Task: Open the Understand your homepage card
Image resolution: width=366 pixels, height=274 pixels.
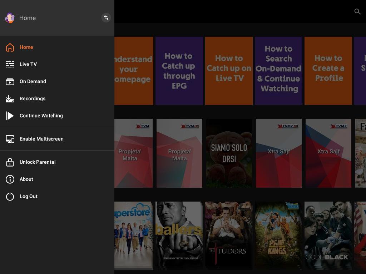Action: point(134,71)
